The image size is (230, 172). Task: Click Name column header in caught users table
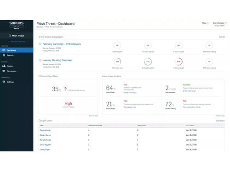click(41, 126)
